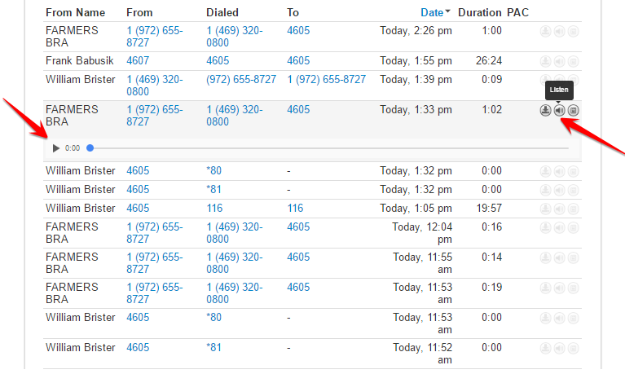The width and height of the screenshot is (625, 374).
Task: Click the *80 dialed link at 1:32 pm
Action: click(x=213, y=170)
